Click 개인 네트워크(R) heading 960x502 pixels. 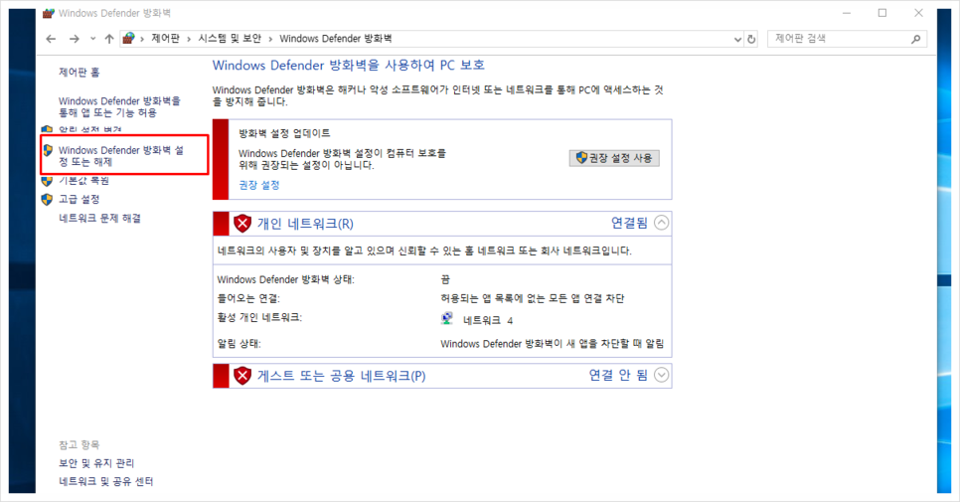305,224
